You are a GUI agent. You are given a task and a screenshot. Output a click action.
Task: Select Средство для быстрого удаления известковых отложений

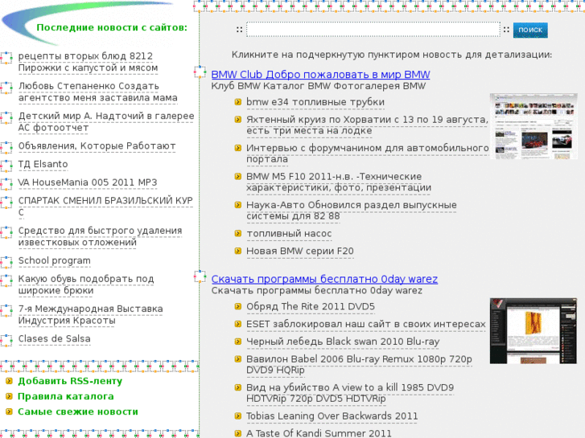click(100, 236)
